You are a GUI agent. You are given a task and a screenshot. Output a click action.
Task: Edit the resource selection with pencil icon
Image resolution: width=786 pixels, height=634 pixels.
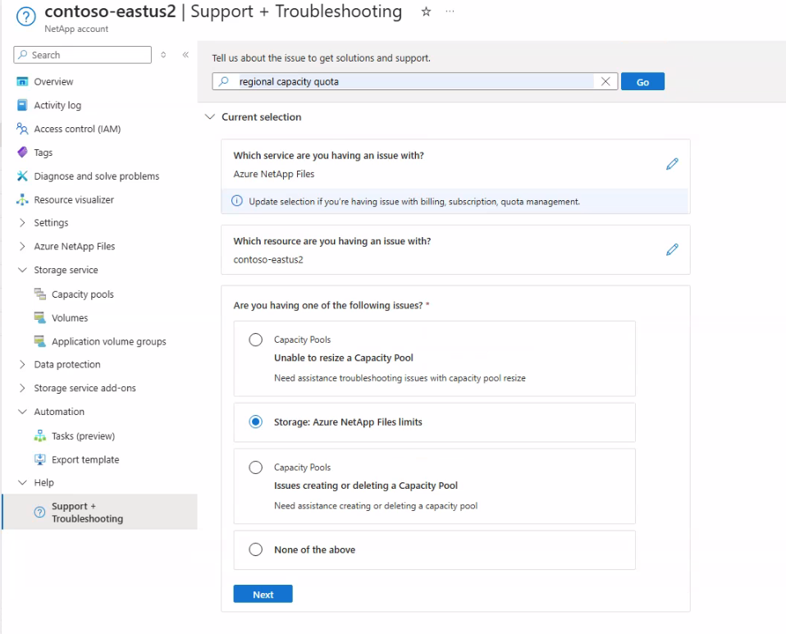tap(672, 249)
